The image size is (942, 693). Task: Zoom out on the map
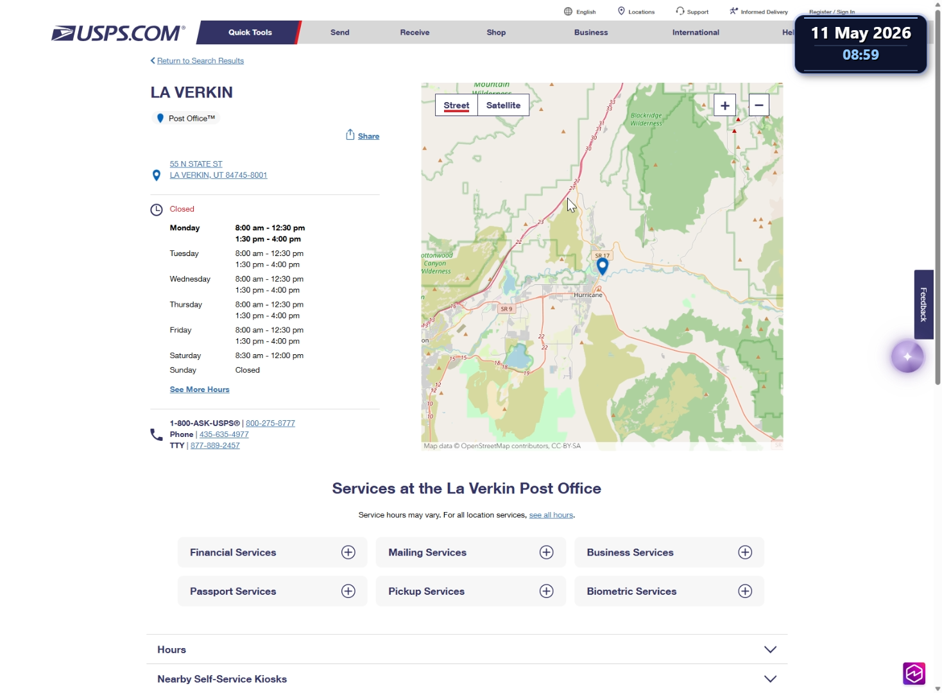(x=759, y=105)
